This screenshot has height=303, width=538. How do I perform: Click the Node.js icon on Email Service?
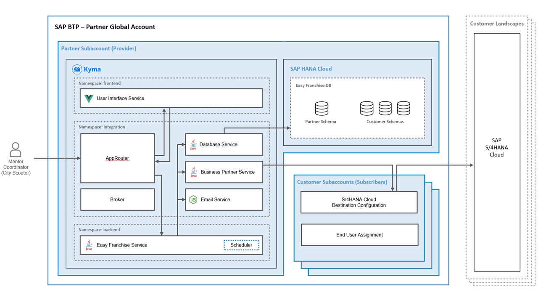tap(193, 199)
